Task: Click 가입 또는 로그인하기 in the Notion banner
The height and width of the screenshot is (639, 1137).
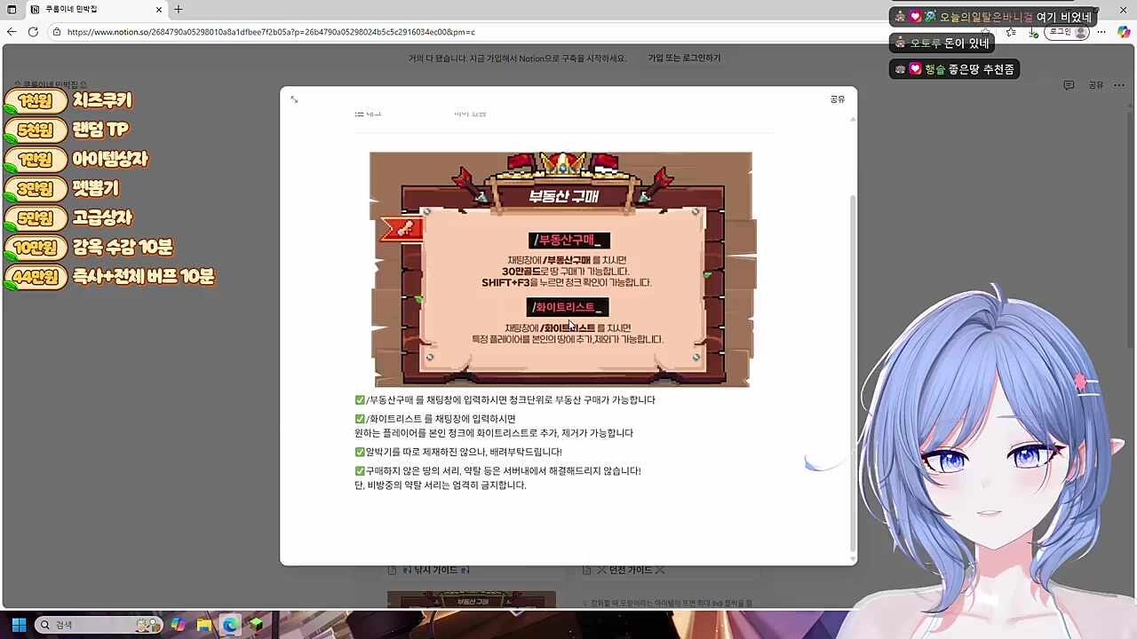Action: click(x=684, y=58)
